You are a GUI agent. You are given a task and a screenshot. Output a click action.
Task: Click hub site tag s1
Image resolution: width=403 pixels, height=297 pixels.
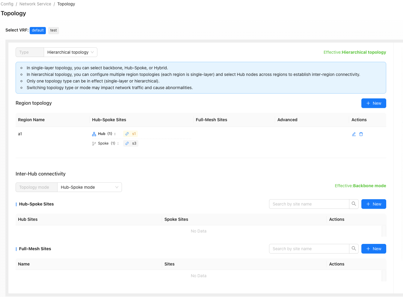130,134
